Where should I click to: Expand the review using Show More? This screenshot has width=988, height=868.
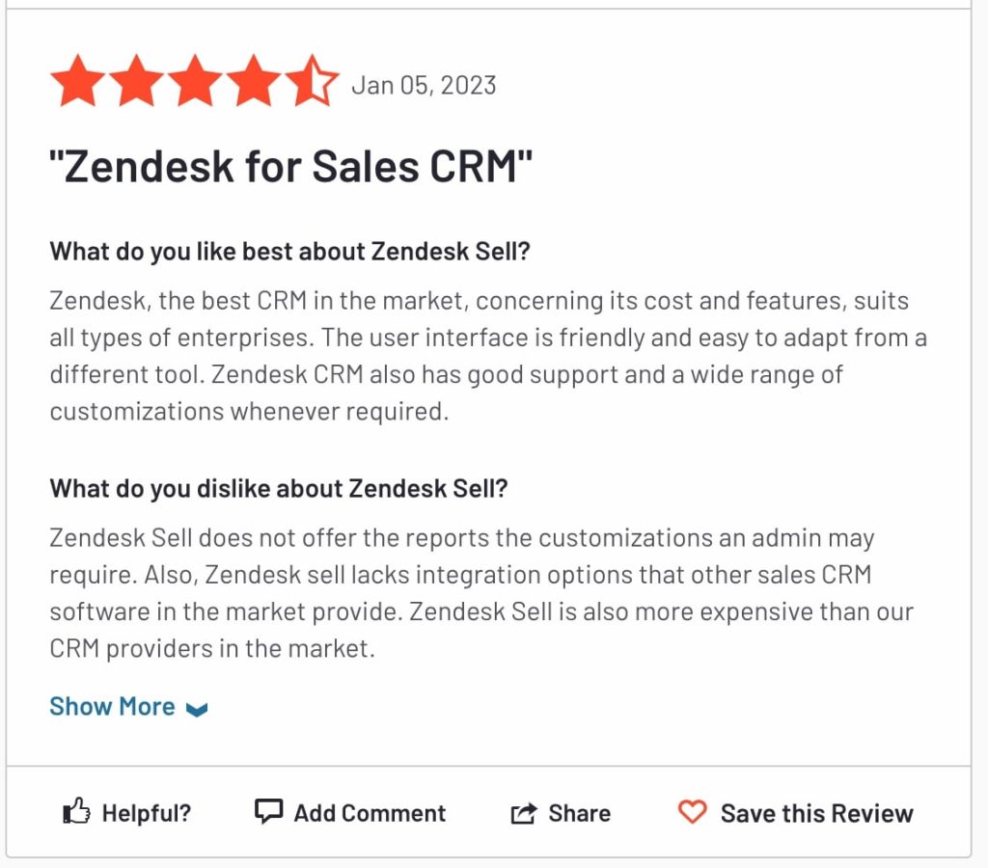coord(113,706)
